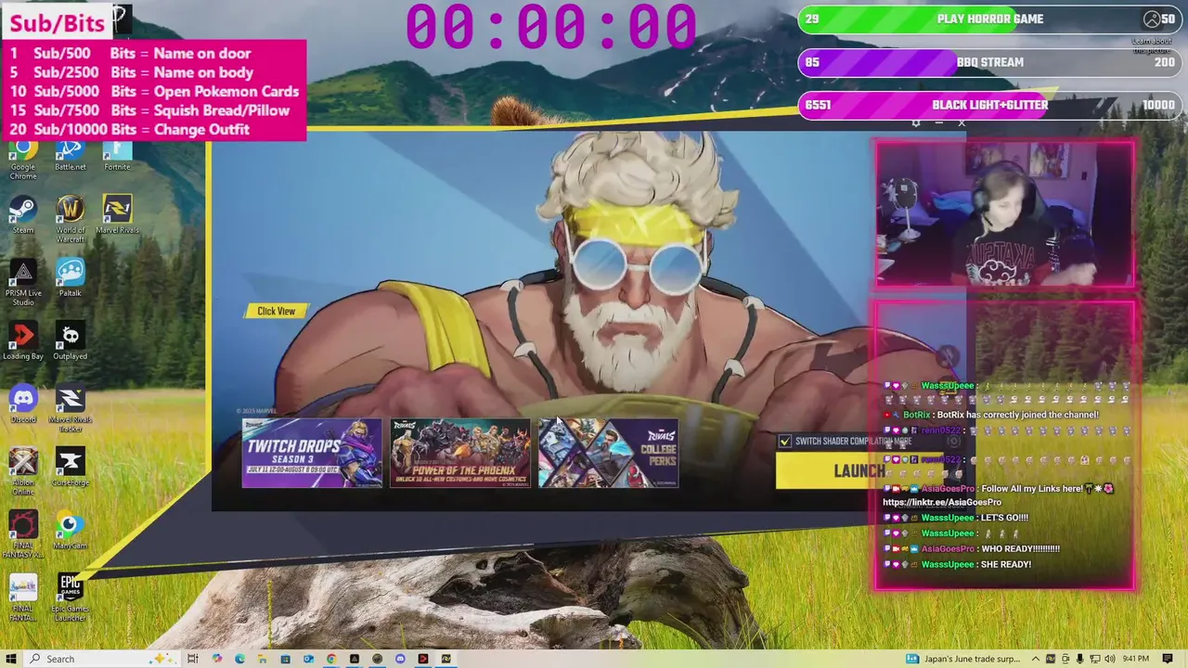
Task: Open the Epic Games Launcher desktop shortcut
Action: 70,597
